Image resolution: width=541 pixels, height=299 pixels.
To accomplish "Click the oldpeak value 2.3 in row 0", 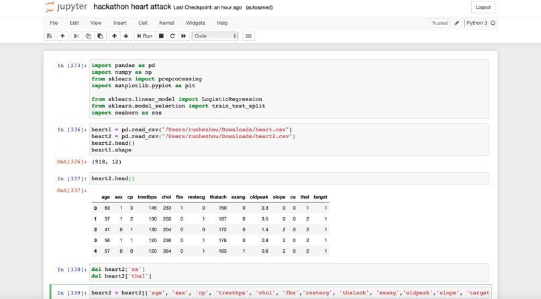I will pos(264,208).
